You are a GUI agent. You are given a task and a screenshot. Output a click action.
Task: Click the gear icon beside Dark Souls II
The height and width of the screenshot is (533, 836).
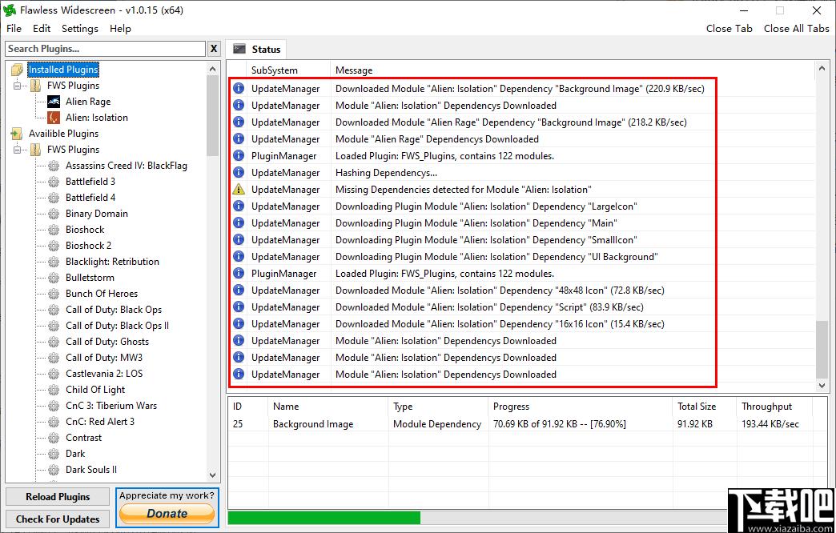(54, 470)
